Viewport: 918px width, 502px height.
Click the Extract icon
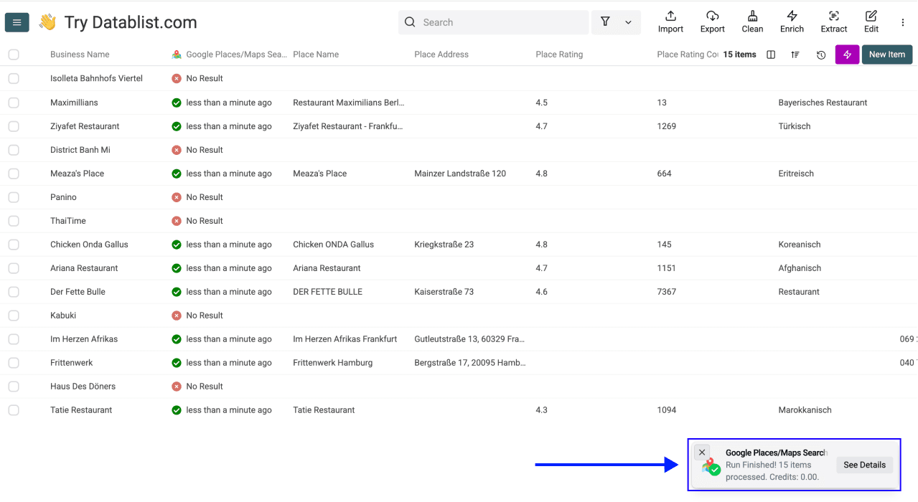click(x=833, y=22)
